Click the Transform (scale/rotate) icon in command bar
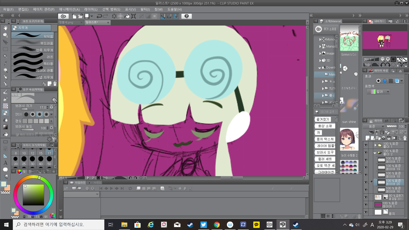The width and height of the screenshot is (409, 230). [133, 16]
